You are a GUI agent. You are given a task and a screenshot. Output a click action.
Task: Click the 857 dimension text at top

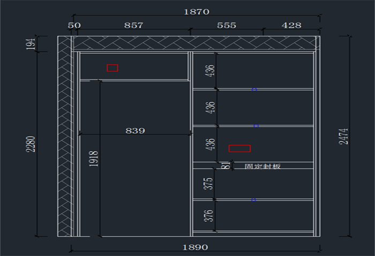pyautogui.click(x=133, y=25)
